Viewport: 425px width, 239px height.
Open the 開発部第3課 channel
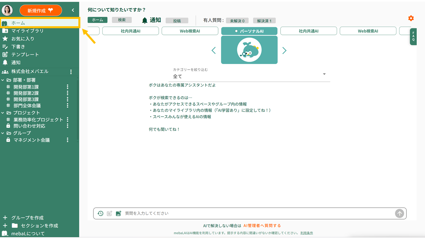26,99
